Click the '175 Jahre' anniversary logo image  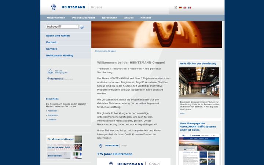click(134, 162)
